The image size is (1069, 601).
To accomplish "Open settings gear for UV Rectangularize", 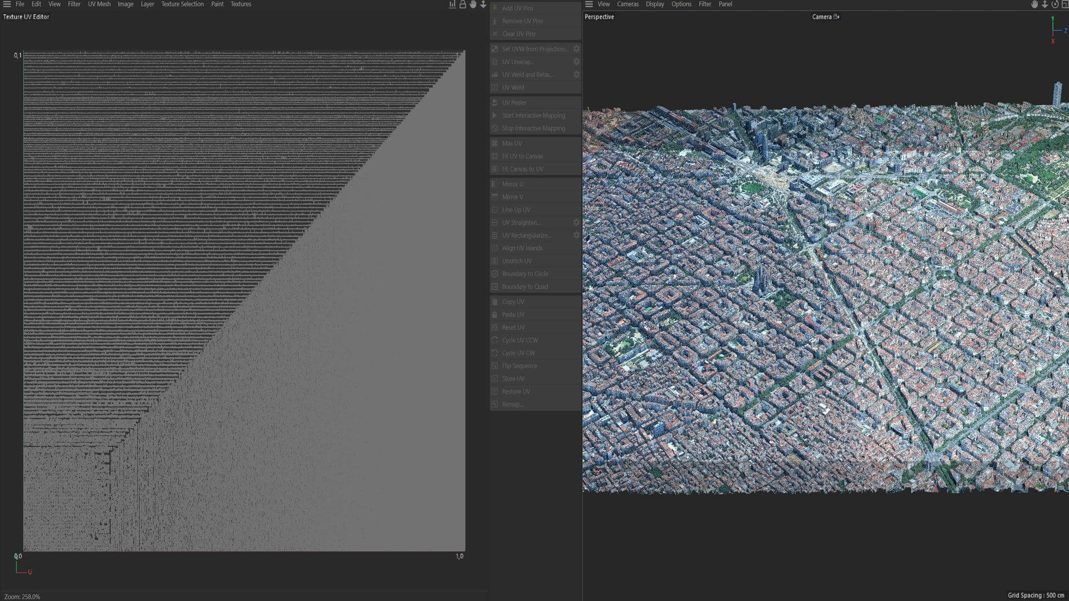I will (576, 235).
